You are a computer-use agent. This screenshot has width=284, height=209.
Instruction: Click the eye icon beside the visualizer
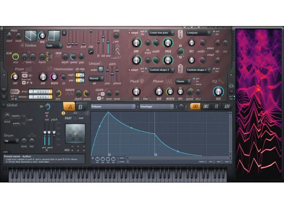tap(232, 86)
